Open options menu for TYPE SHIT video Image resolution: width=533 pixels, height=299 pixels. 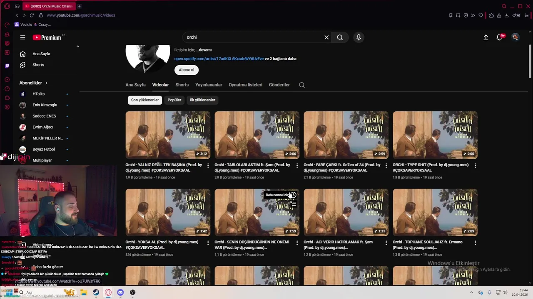tap(475, 166)
